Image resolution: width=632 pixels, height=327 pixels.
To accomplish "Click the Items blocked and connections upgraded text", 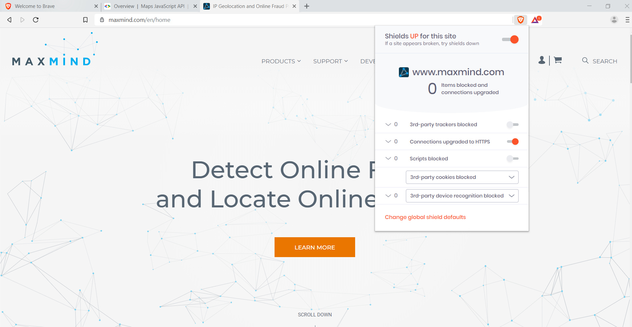I will tap(470, 89).
